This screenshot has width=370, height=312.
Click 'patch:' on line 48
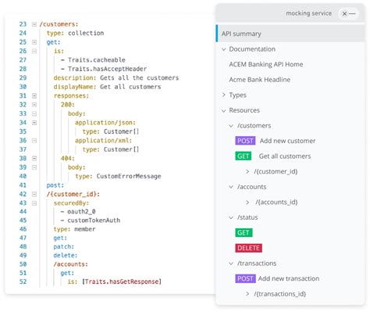point(64,247)
